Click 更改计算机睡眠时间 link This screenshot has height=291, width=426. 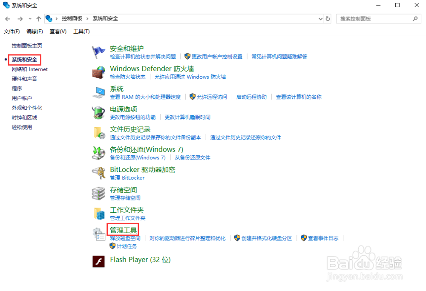tap(187, 117)
